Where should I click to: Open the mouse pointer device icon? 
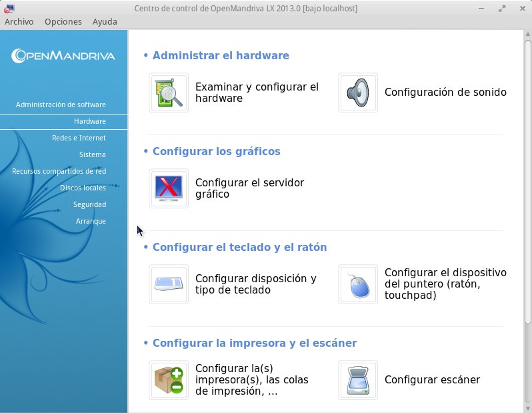(358, 284)
